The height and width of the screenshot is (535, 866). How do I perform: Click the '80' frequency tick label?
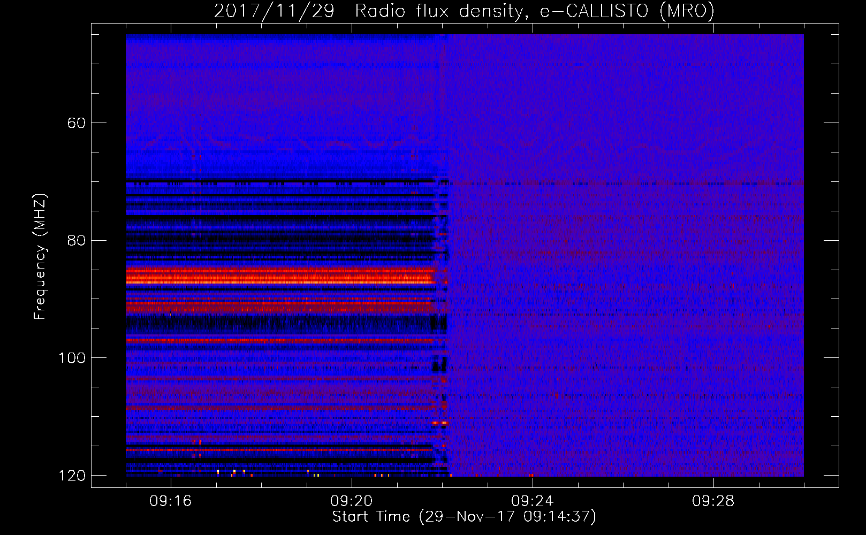tap(76, 240)
